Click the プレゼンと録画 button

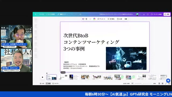[156, 14]
